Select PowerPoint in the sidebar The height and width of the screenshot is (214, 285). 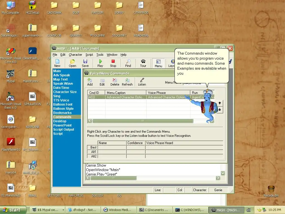(62, 125)
